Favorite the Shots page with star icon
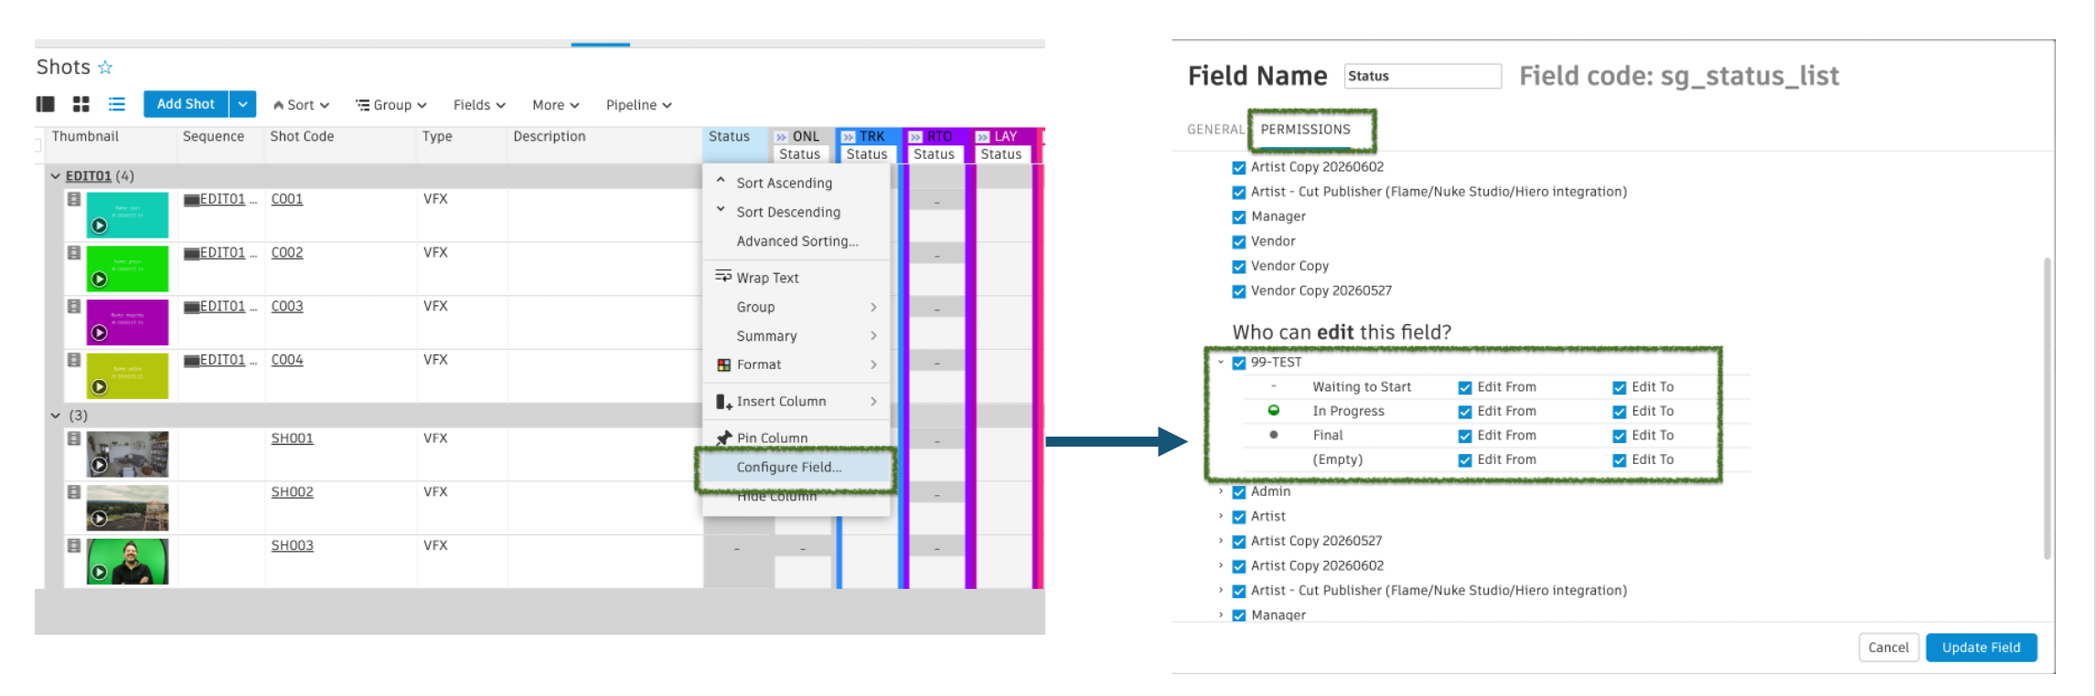The image size is (2096, 696). pyautogui.click(x=105, y=68)
